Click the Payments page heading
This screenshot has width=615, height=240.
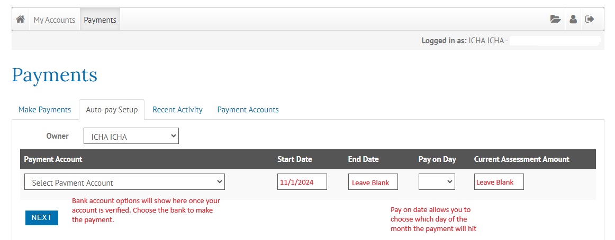click(55, 75)
